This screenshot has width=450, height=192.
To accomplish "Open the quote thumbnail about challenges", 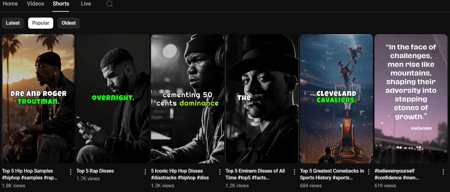I will coord(411,99).
